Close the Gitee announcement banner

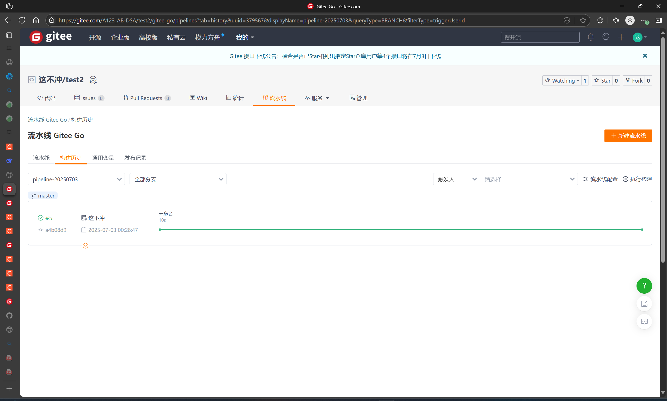coord(645,56)
